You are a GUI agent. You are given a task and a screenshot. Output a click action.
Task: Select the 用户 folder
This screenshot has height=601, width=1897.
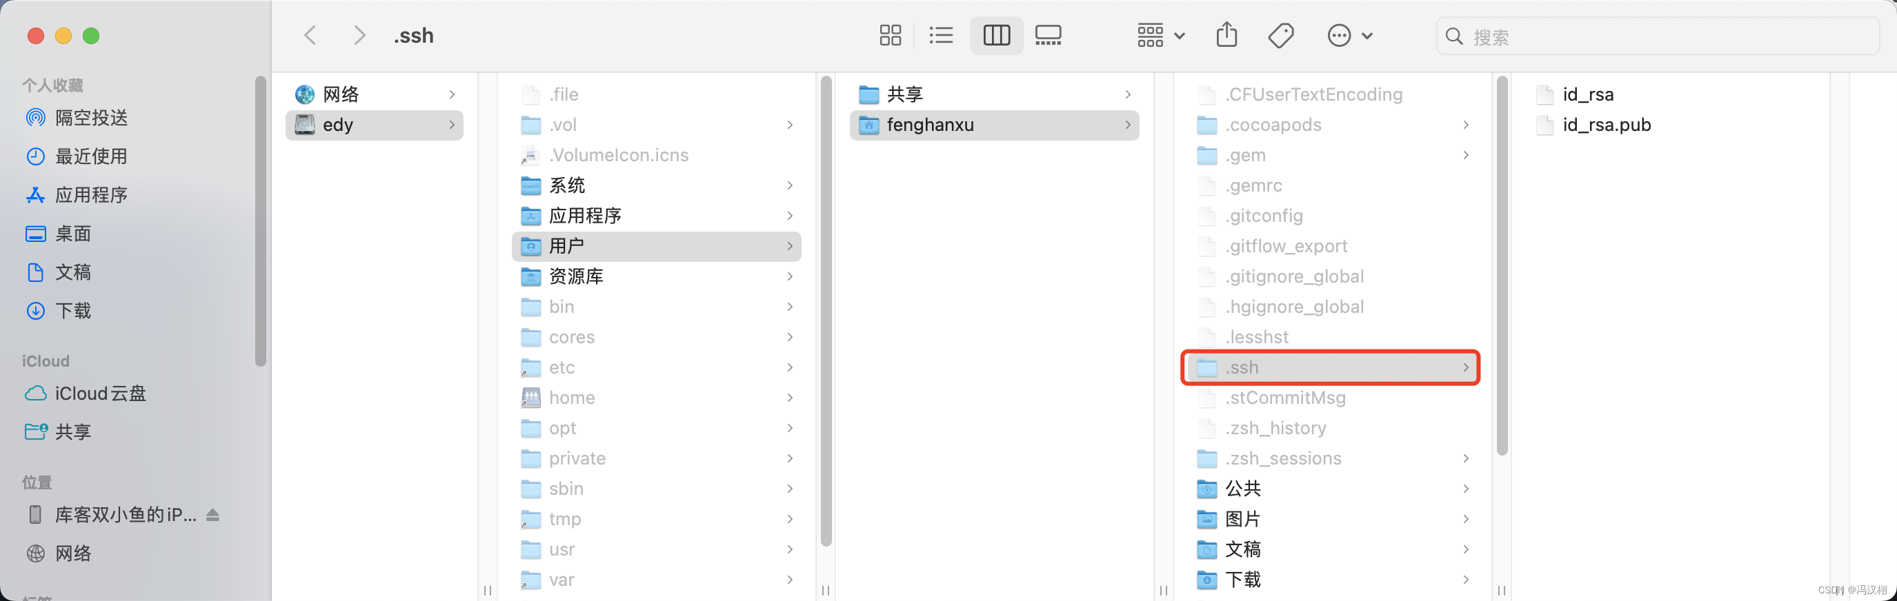[x=656, y=247]
